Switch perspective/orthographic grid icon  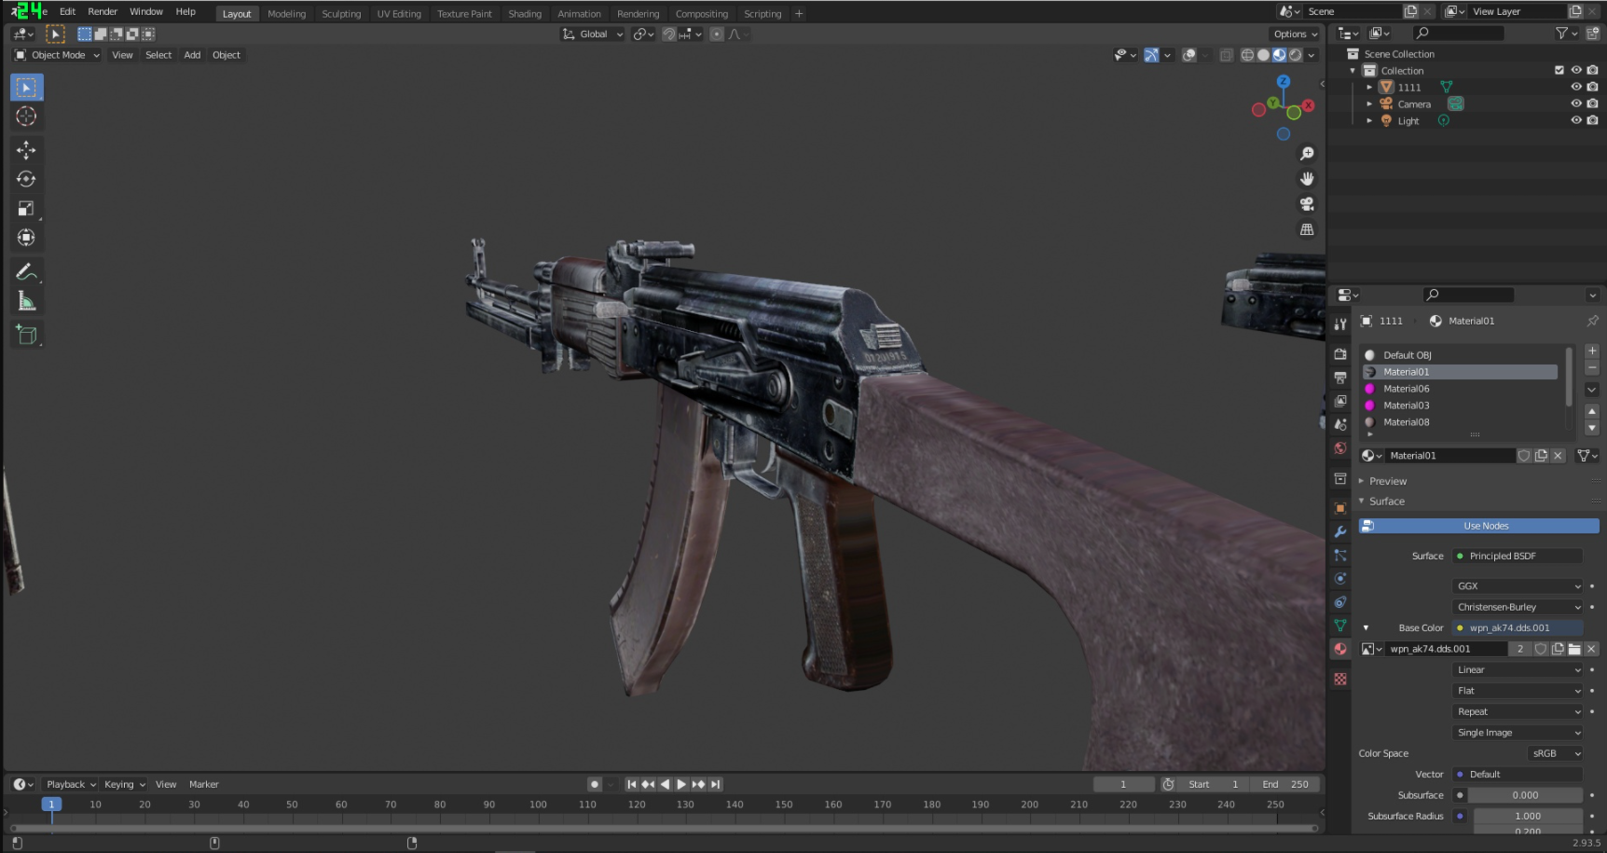tap(1307, 229)
